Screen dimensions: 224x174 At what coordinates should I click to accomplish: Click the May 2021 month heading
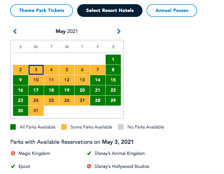(x=67, y=31)
